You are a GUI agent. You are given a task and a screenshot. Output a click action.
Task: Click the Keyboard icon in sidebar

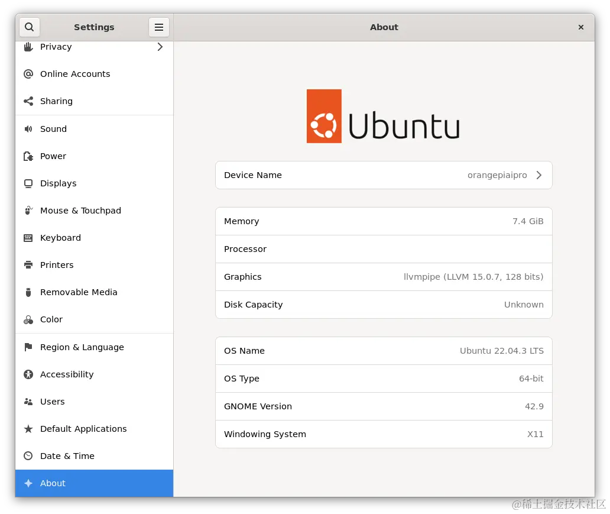point(28,238)
